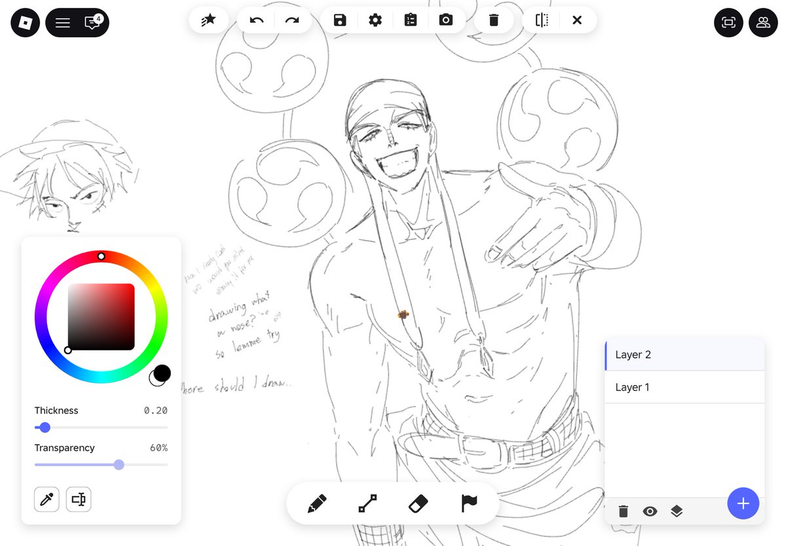Image resolution: width=786 pixels, height=546 pixels.
Task: Click the clipboard list icon
Action: (x=411, y=20)
